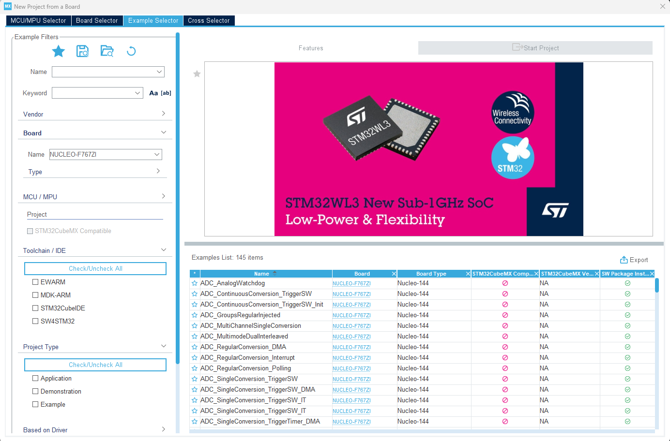This screenshot has width=670, height=441.
Task: Click the filter panel vertical scrollbar
Action: [178, 198]
